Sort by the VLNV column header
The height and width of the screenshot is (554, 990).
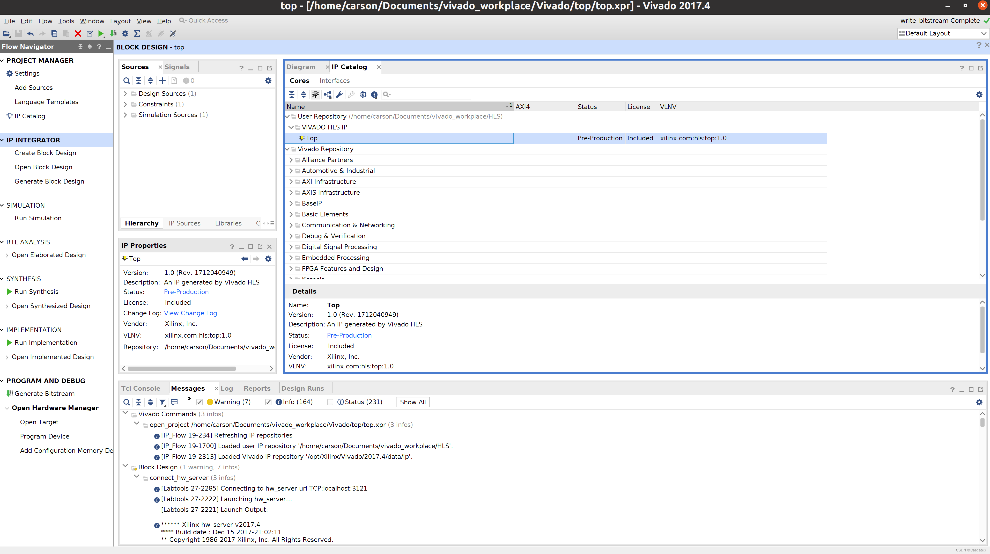click(668, 107)
